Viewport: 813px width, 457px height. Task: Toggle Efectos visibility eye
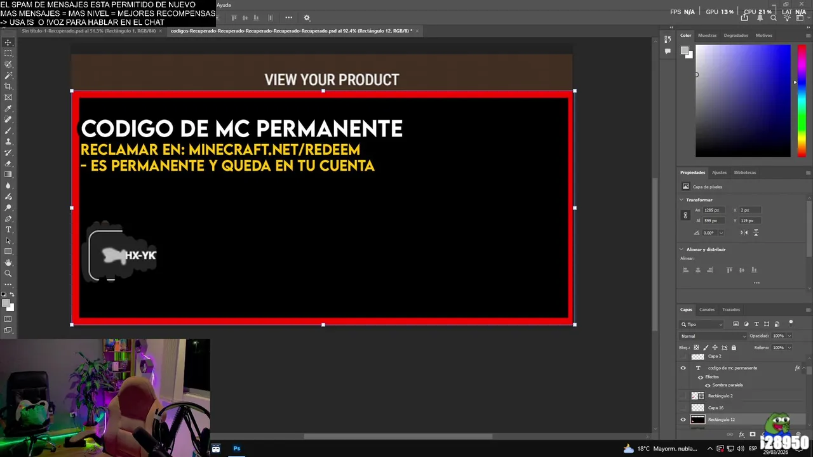pyautogui.click(x=701, y=377)
